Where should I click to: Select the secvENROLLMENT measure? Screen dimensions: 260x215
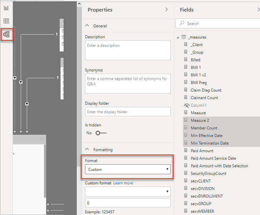207,196
